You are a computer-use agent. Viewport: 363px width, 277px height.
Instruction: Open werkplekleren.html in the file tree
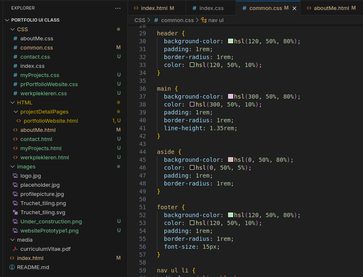(x=45, y=158)
